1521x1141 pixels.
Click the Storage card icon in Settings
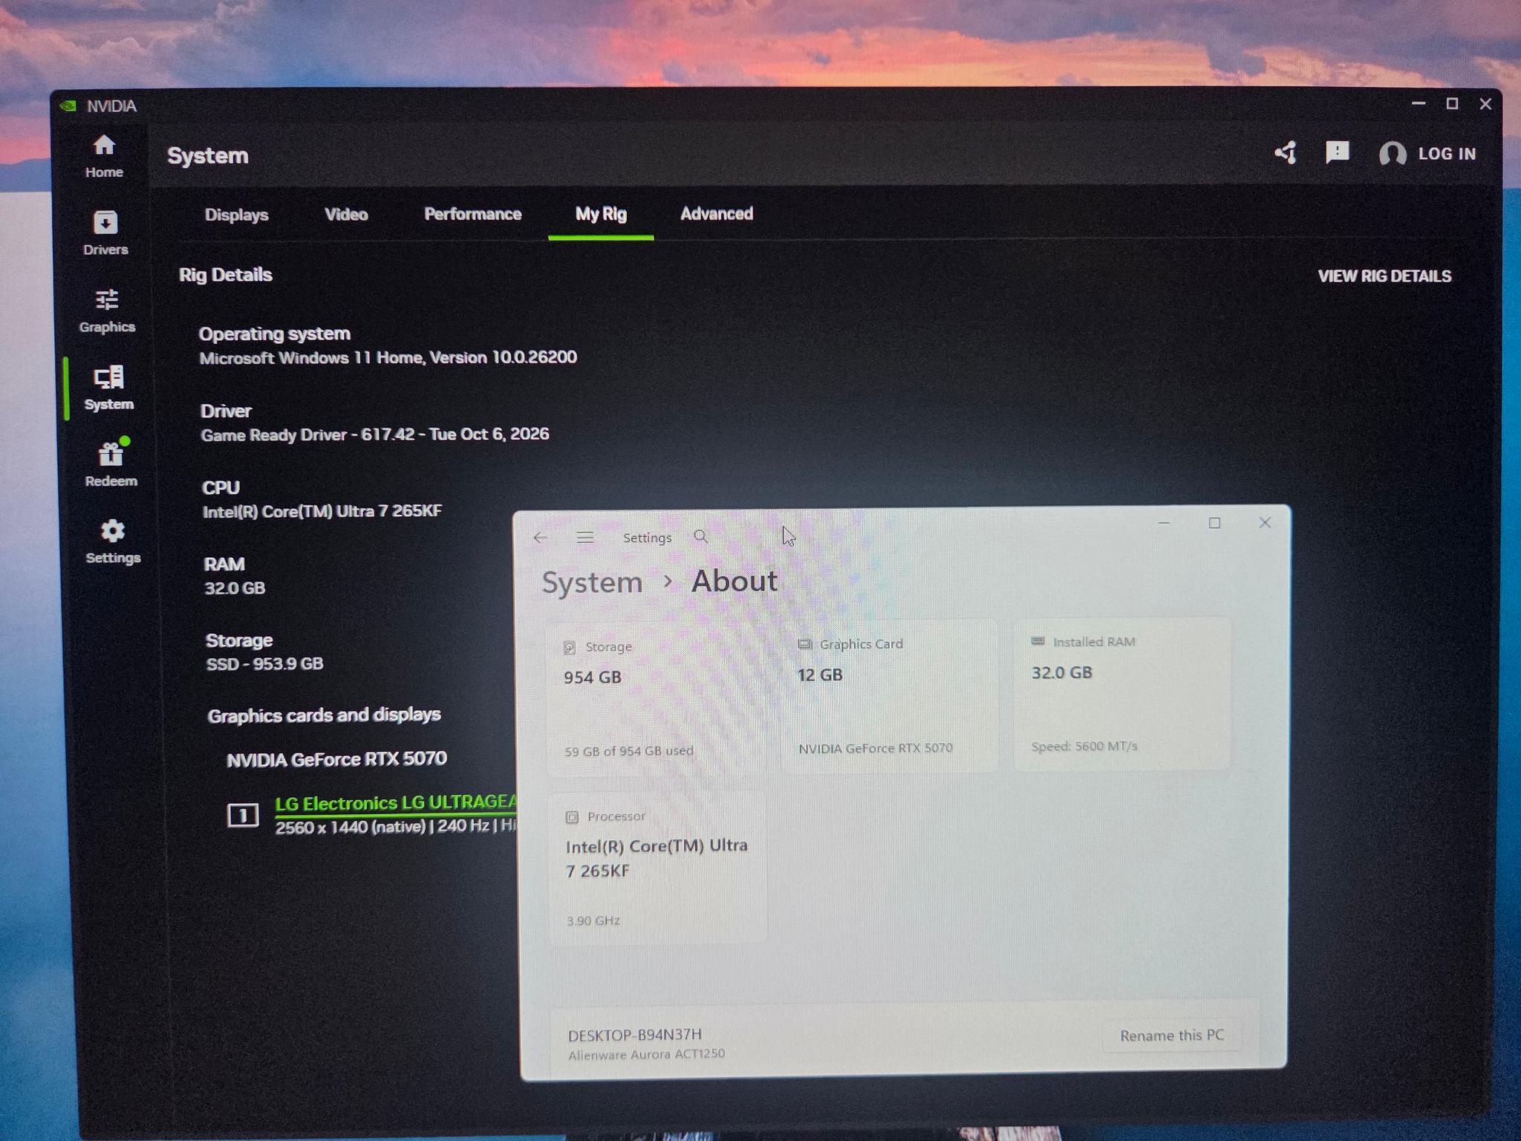click(x=570, y=648)
